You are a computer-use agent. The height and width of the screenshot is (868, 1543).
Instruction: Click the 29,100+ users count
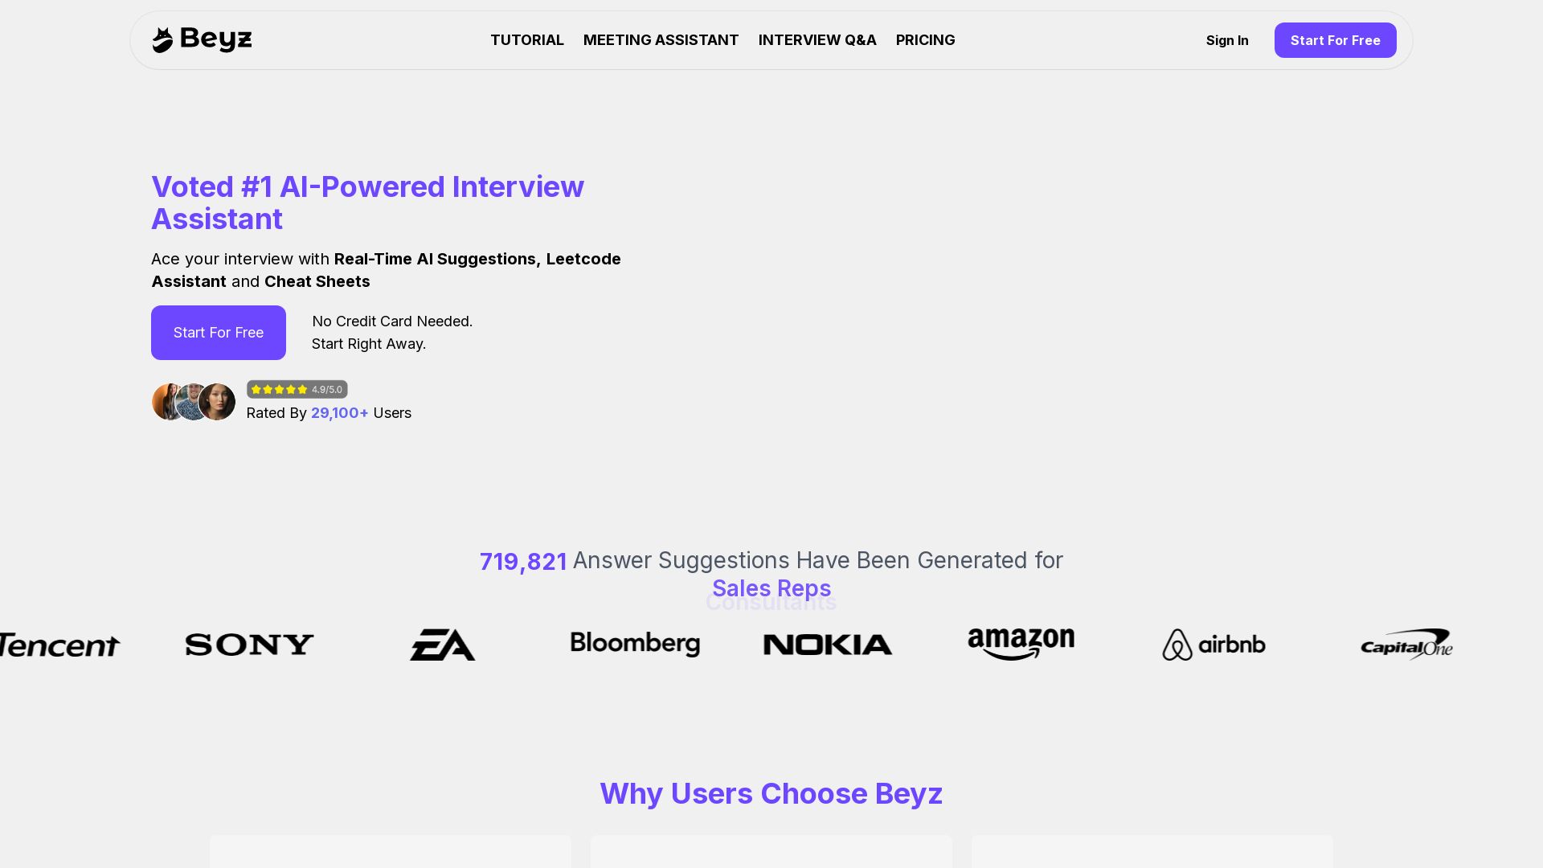click(339, 413)
